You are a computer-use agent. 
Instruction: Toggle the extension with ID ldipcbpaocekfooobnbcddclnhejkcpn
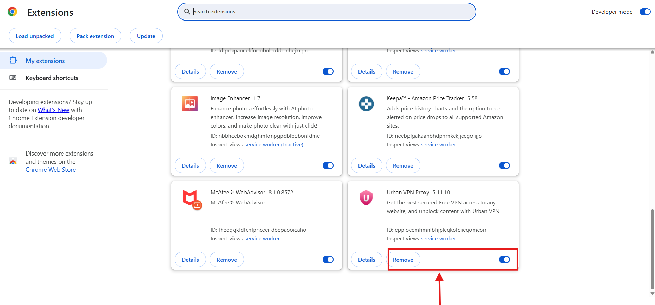point(328,71)
